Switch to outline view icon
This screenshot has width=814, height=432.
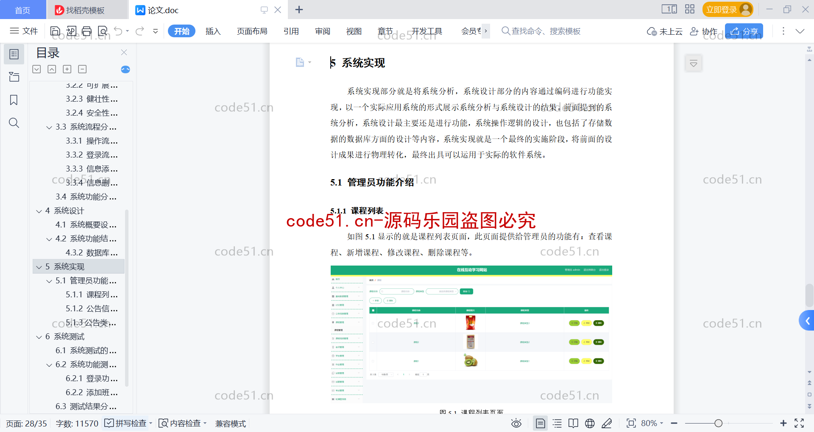[x=557, y=423]
